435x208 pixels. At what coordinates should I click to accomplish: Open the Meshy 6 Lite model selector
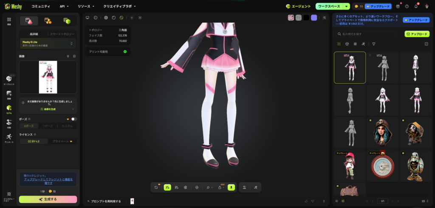point(48,44)
